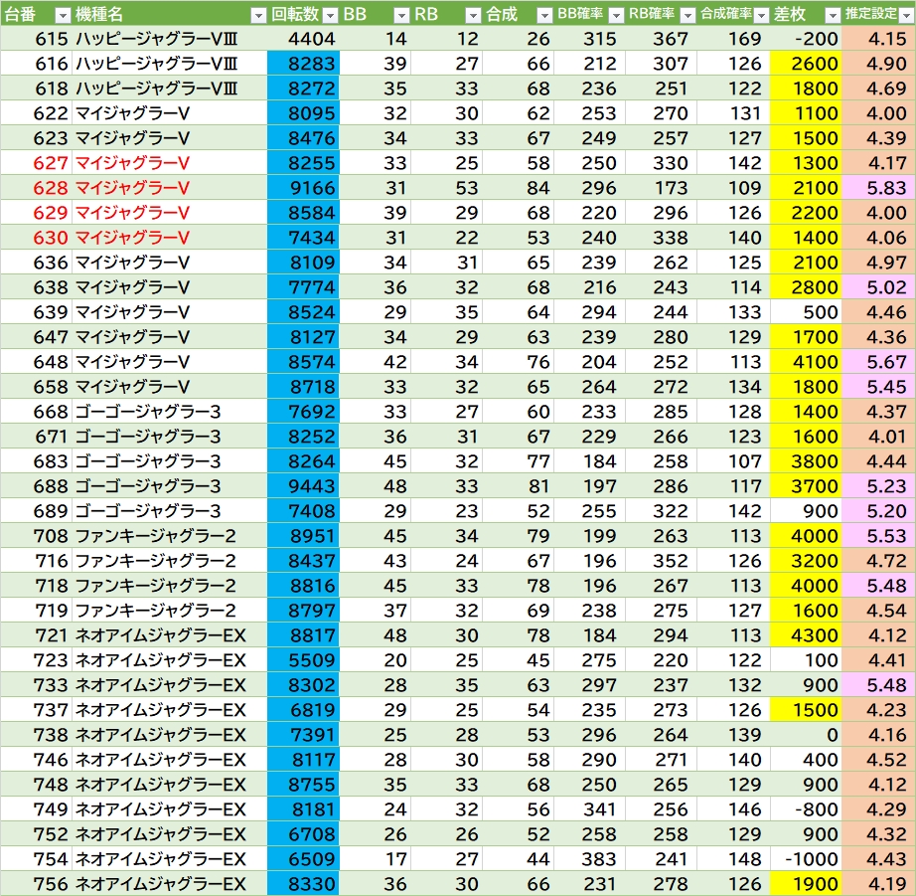
Task: Expand the 合成 column filter dropdown
Action: click(543, 14)
